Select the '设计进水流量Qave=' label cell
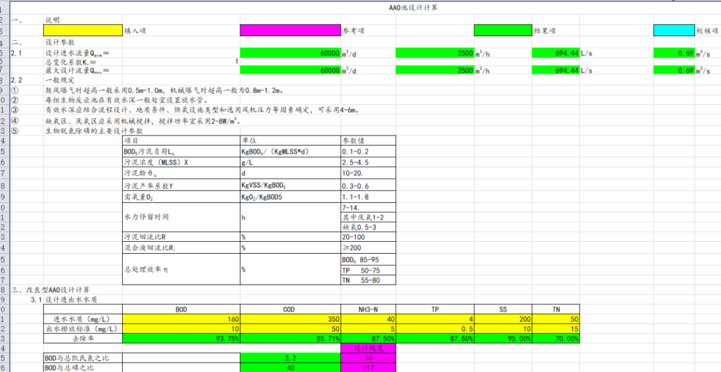 coord(77,53)
